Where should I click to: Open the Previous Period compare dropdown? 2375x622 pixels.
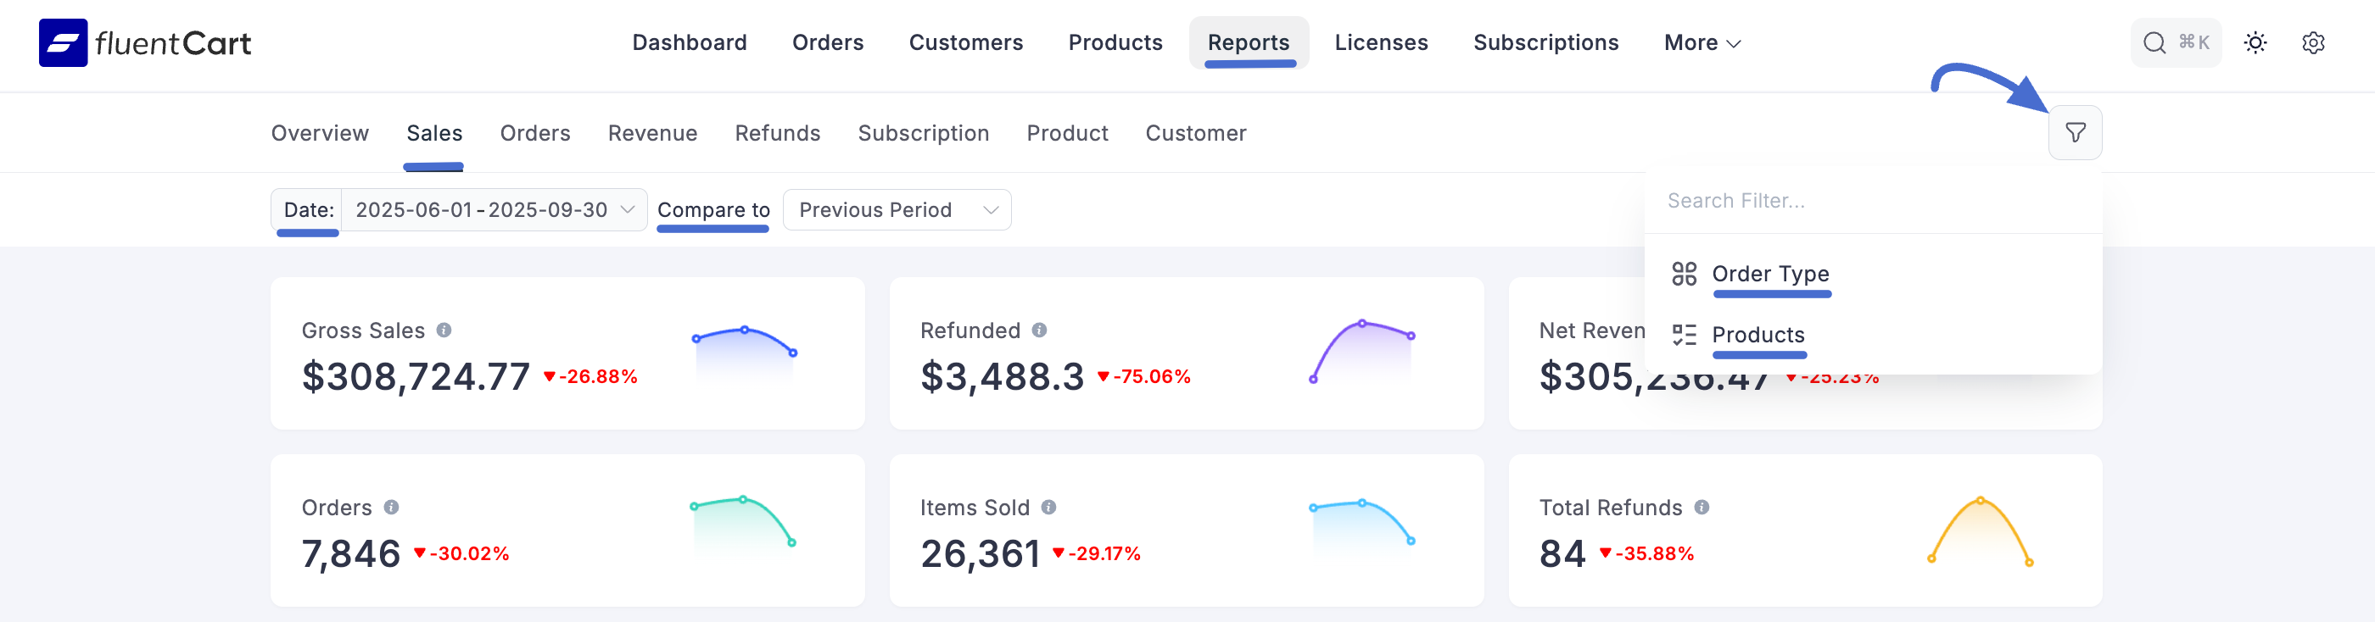coord(897,210)
